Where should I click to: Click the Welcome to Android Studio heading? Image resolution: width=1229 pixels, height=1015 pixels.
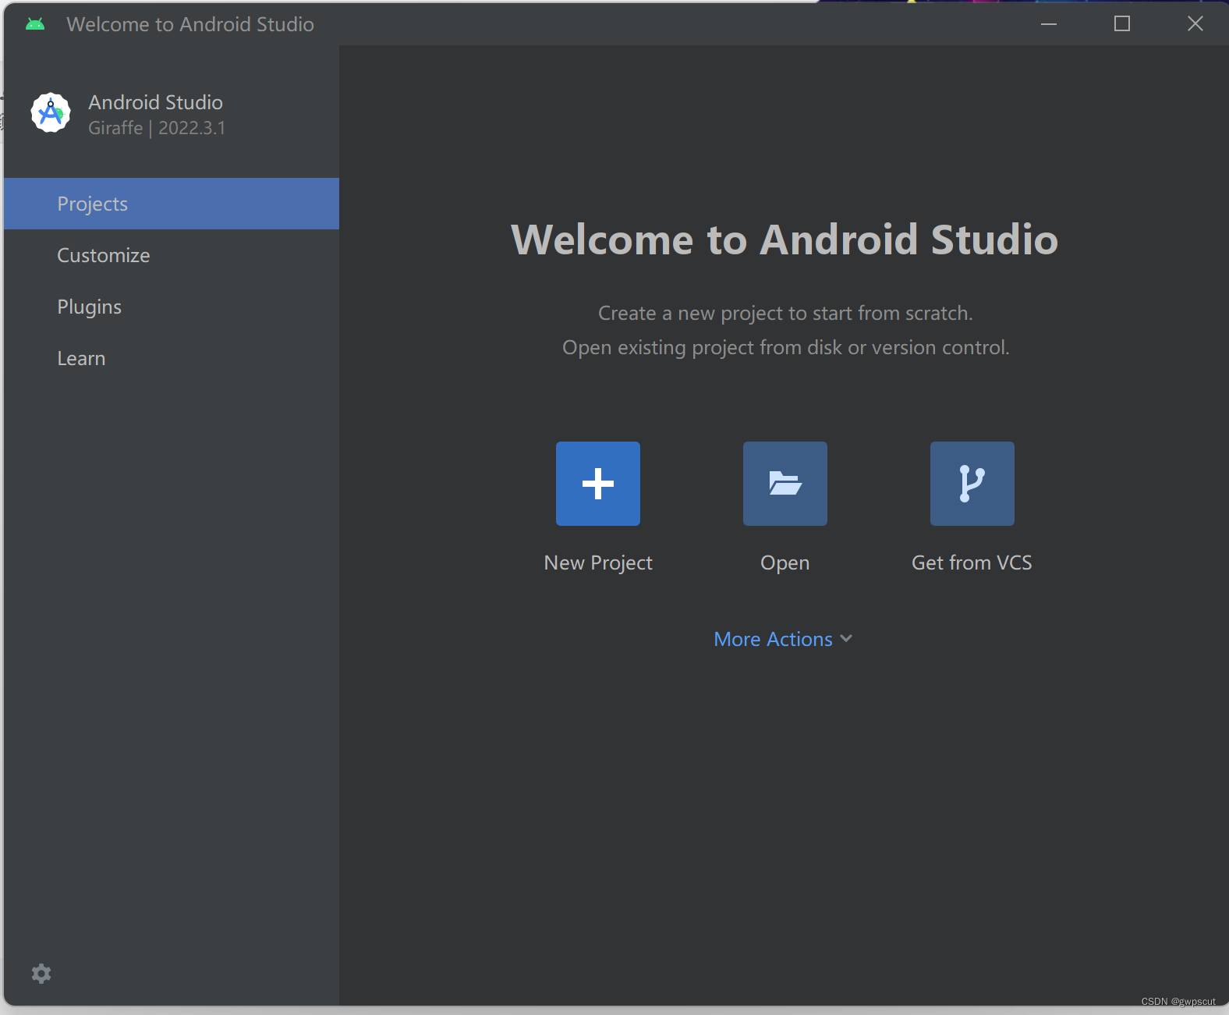(785, 240)
